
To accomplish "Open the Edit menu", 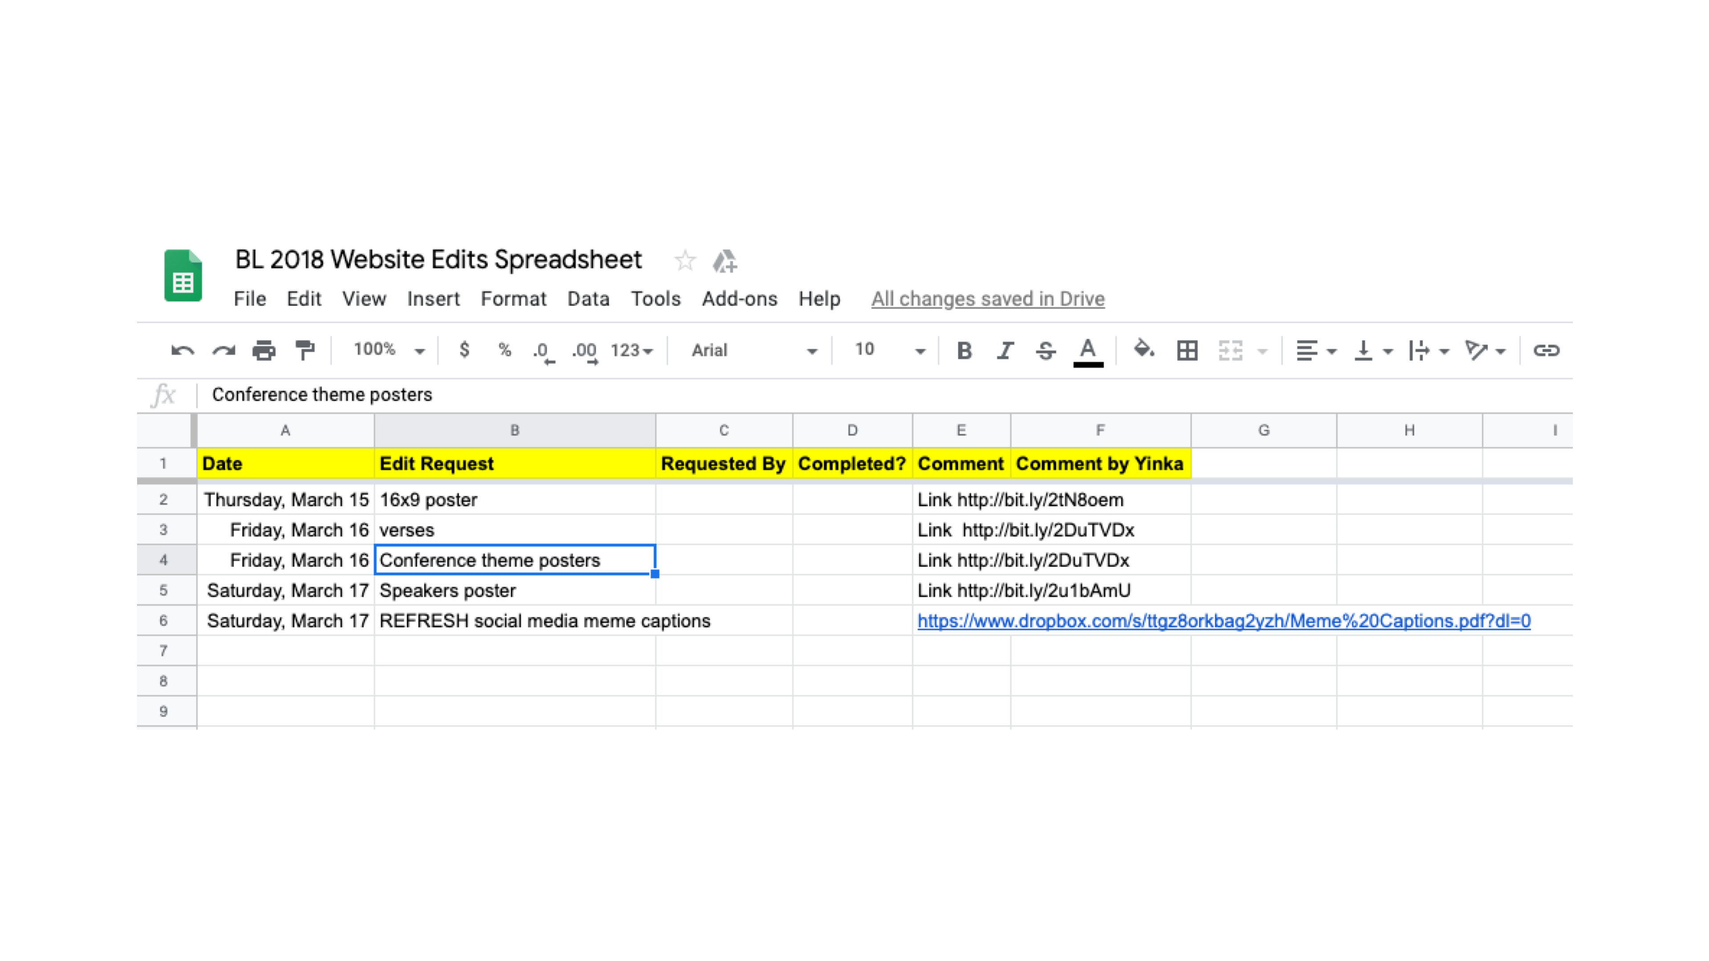I will pyautogui.click(x=304, y=299).
